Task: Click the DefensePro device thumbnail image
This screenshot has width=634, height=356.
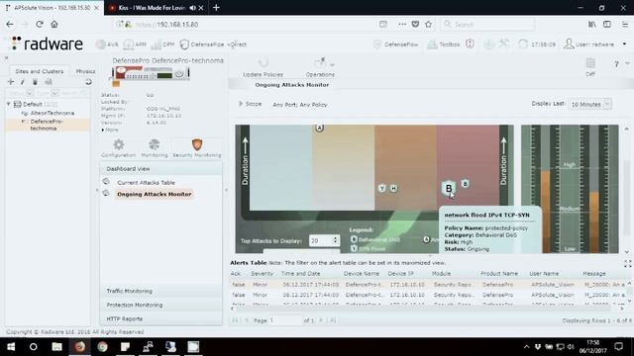Action: 151,73
